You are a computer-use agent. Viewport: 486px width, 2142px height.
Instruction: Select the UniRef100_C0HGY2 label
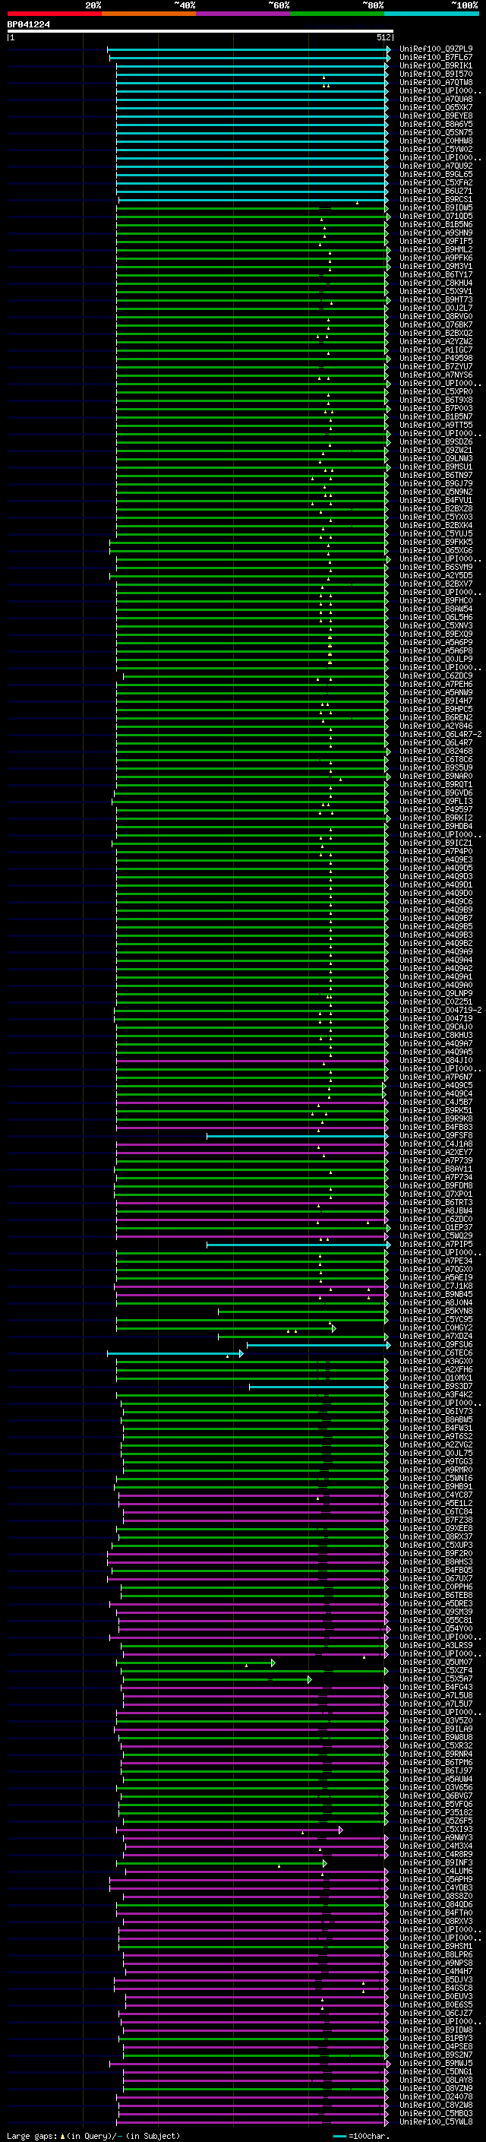pyautogui.click(x=436, y=1328)
